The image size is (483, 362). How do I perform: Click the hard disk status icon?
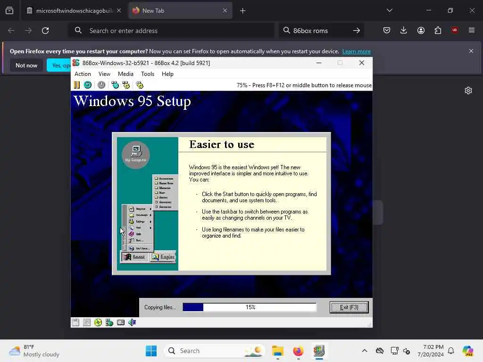coord(121,322)
